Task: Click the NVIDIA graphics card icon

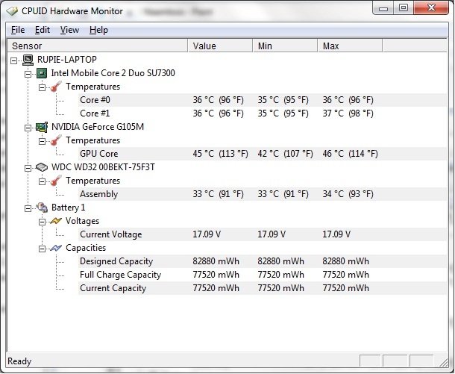Action: tap(42, 127)
